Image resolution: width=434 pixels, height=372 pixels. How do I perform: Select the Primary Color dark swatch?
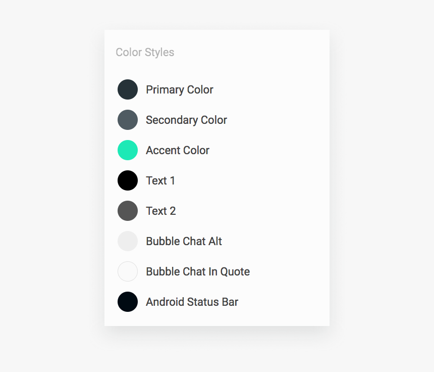(128, 89)
